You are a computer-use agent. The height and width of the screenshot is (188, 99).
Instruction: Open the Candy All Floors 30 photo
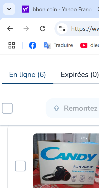[x=66, y=161]
